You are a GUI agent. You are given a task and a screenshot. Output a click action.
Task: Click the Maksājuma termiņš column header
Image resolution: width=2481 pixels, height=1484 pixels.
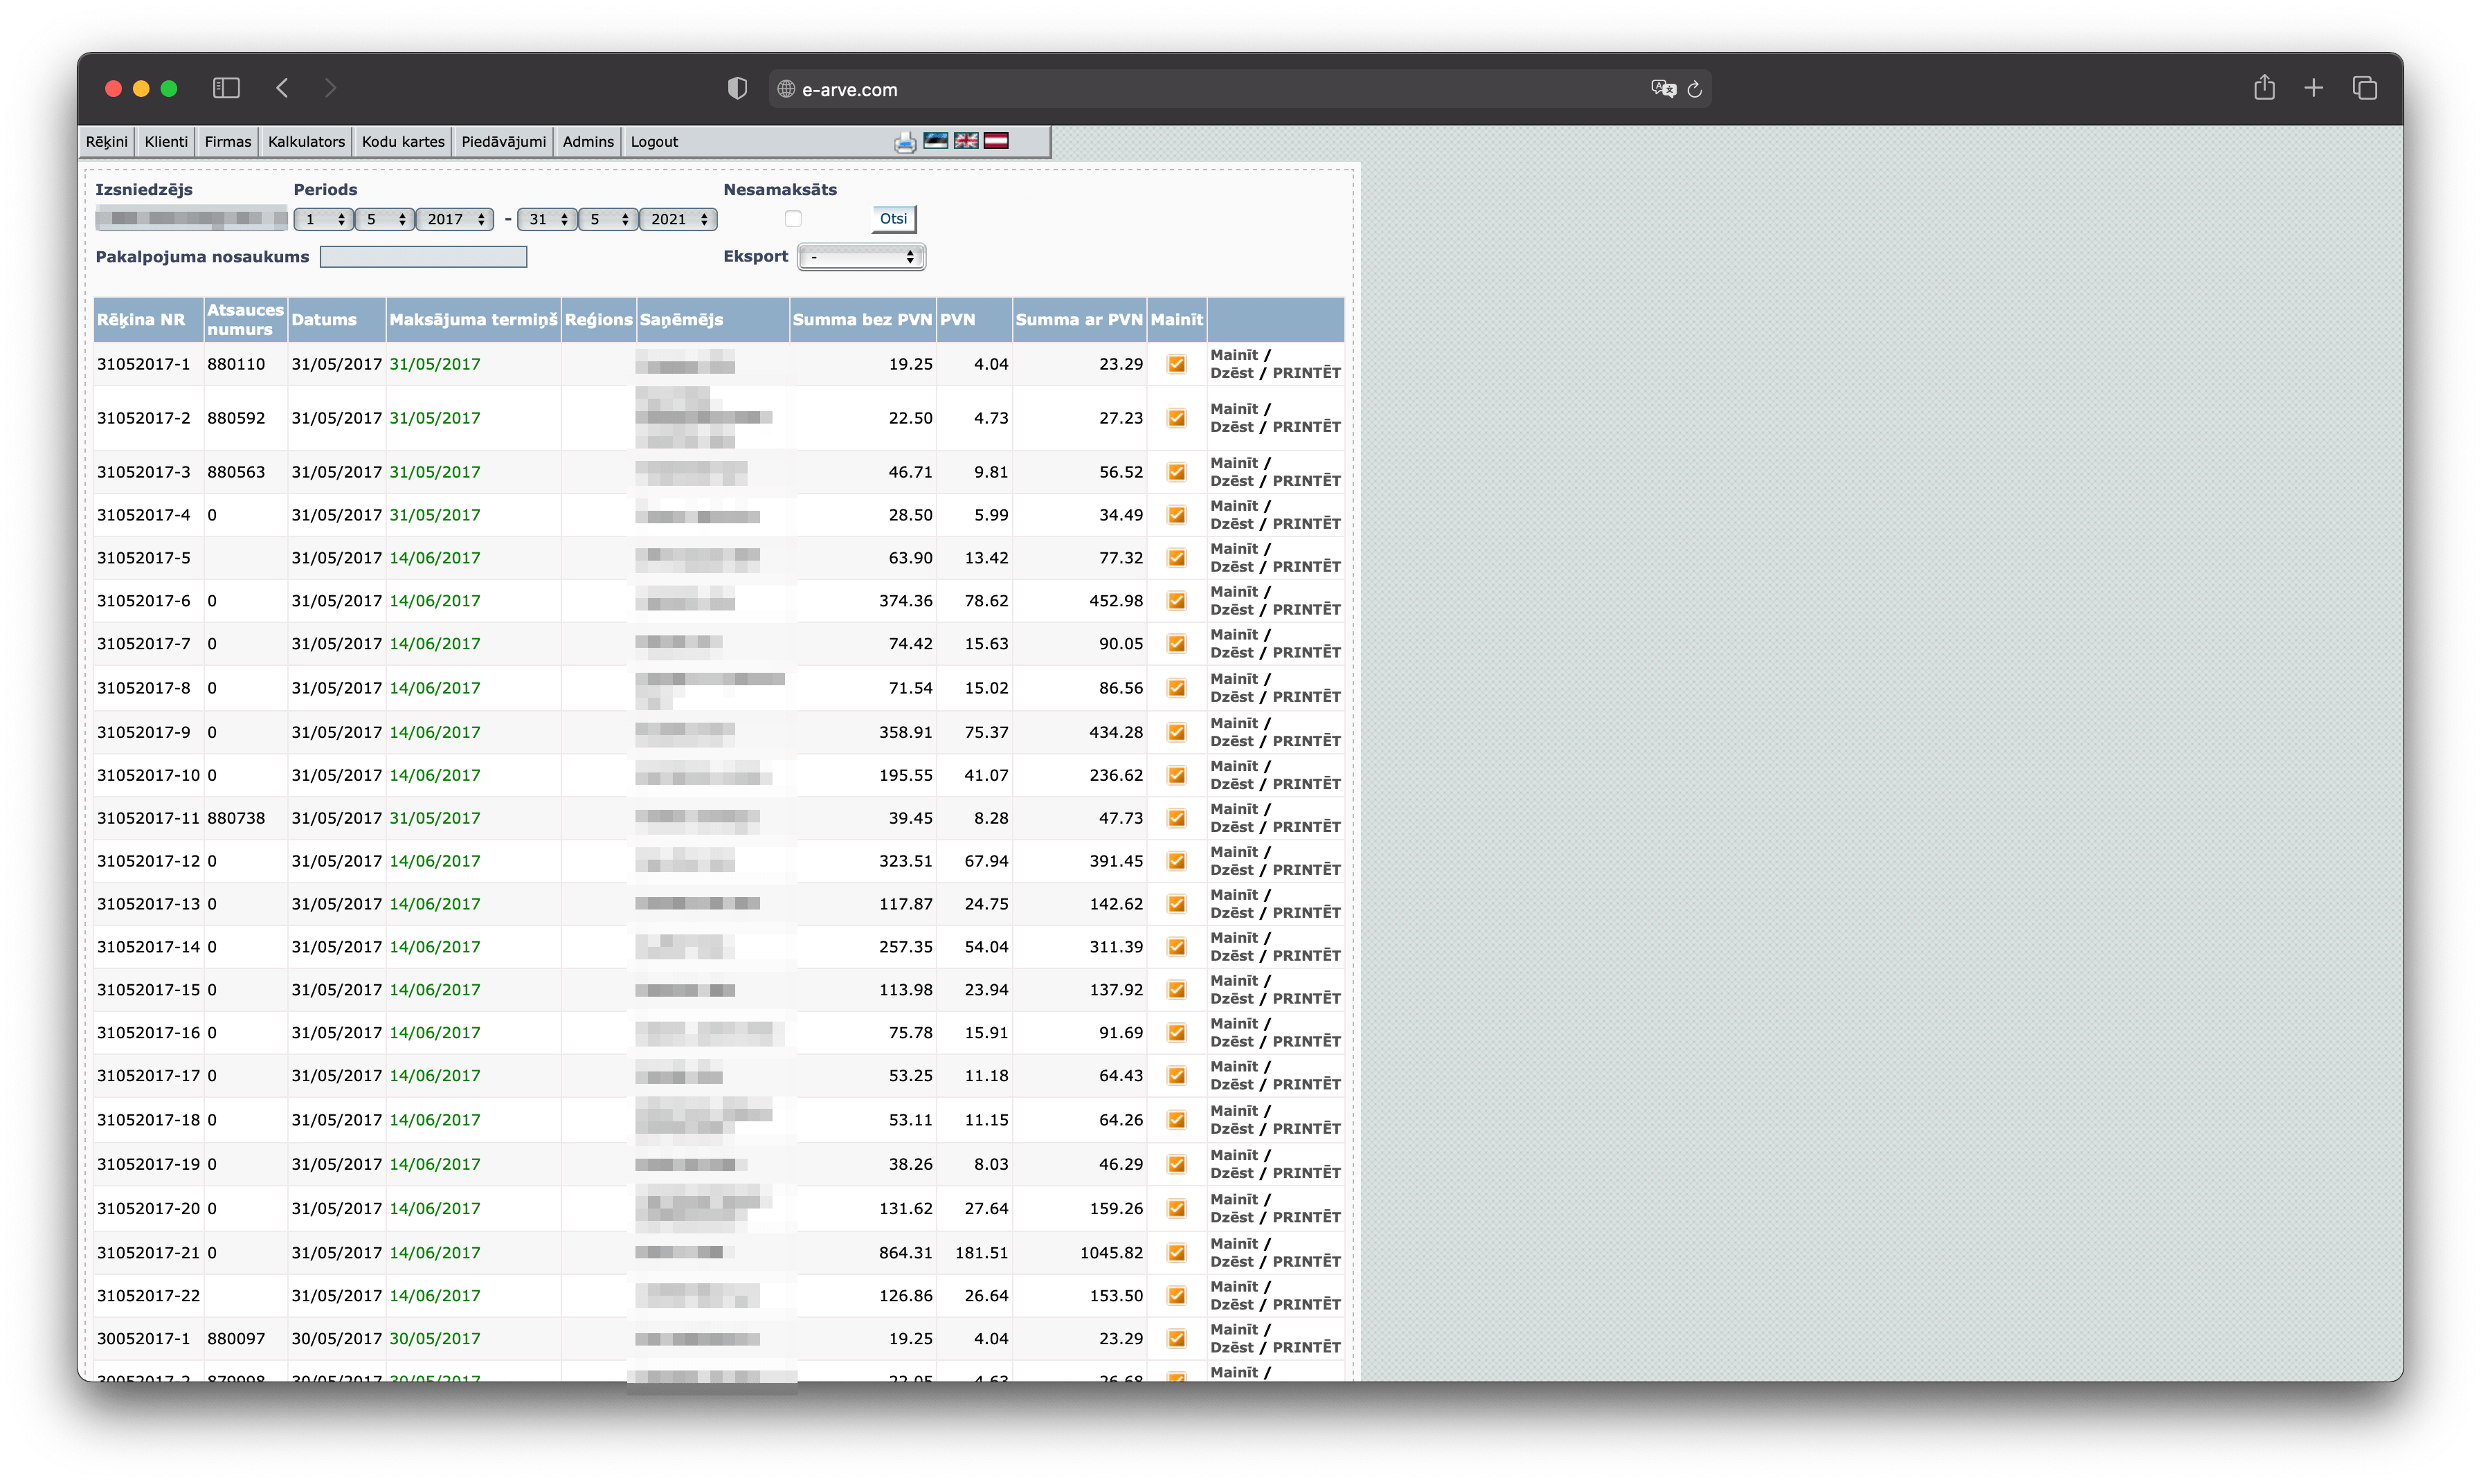(x=473, y=320)
